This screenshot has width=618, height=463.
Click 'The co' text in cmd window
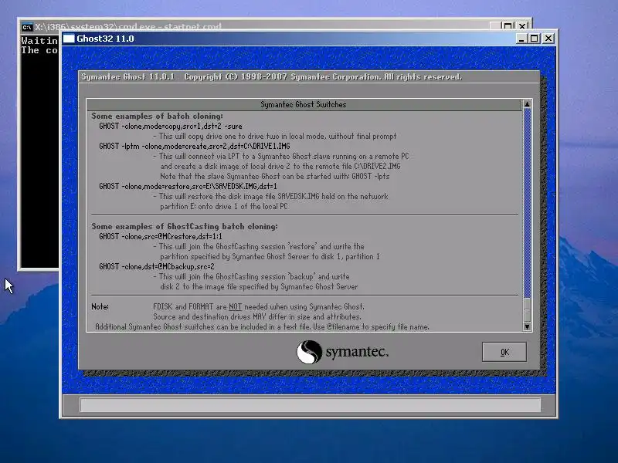(39, 50)
